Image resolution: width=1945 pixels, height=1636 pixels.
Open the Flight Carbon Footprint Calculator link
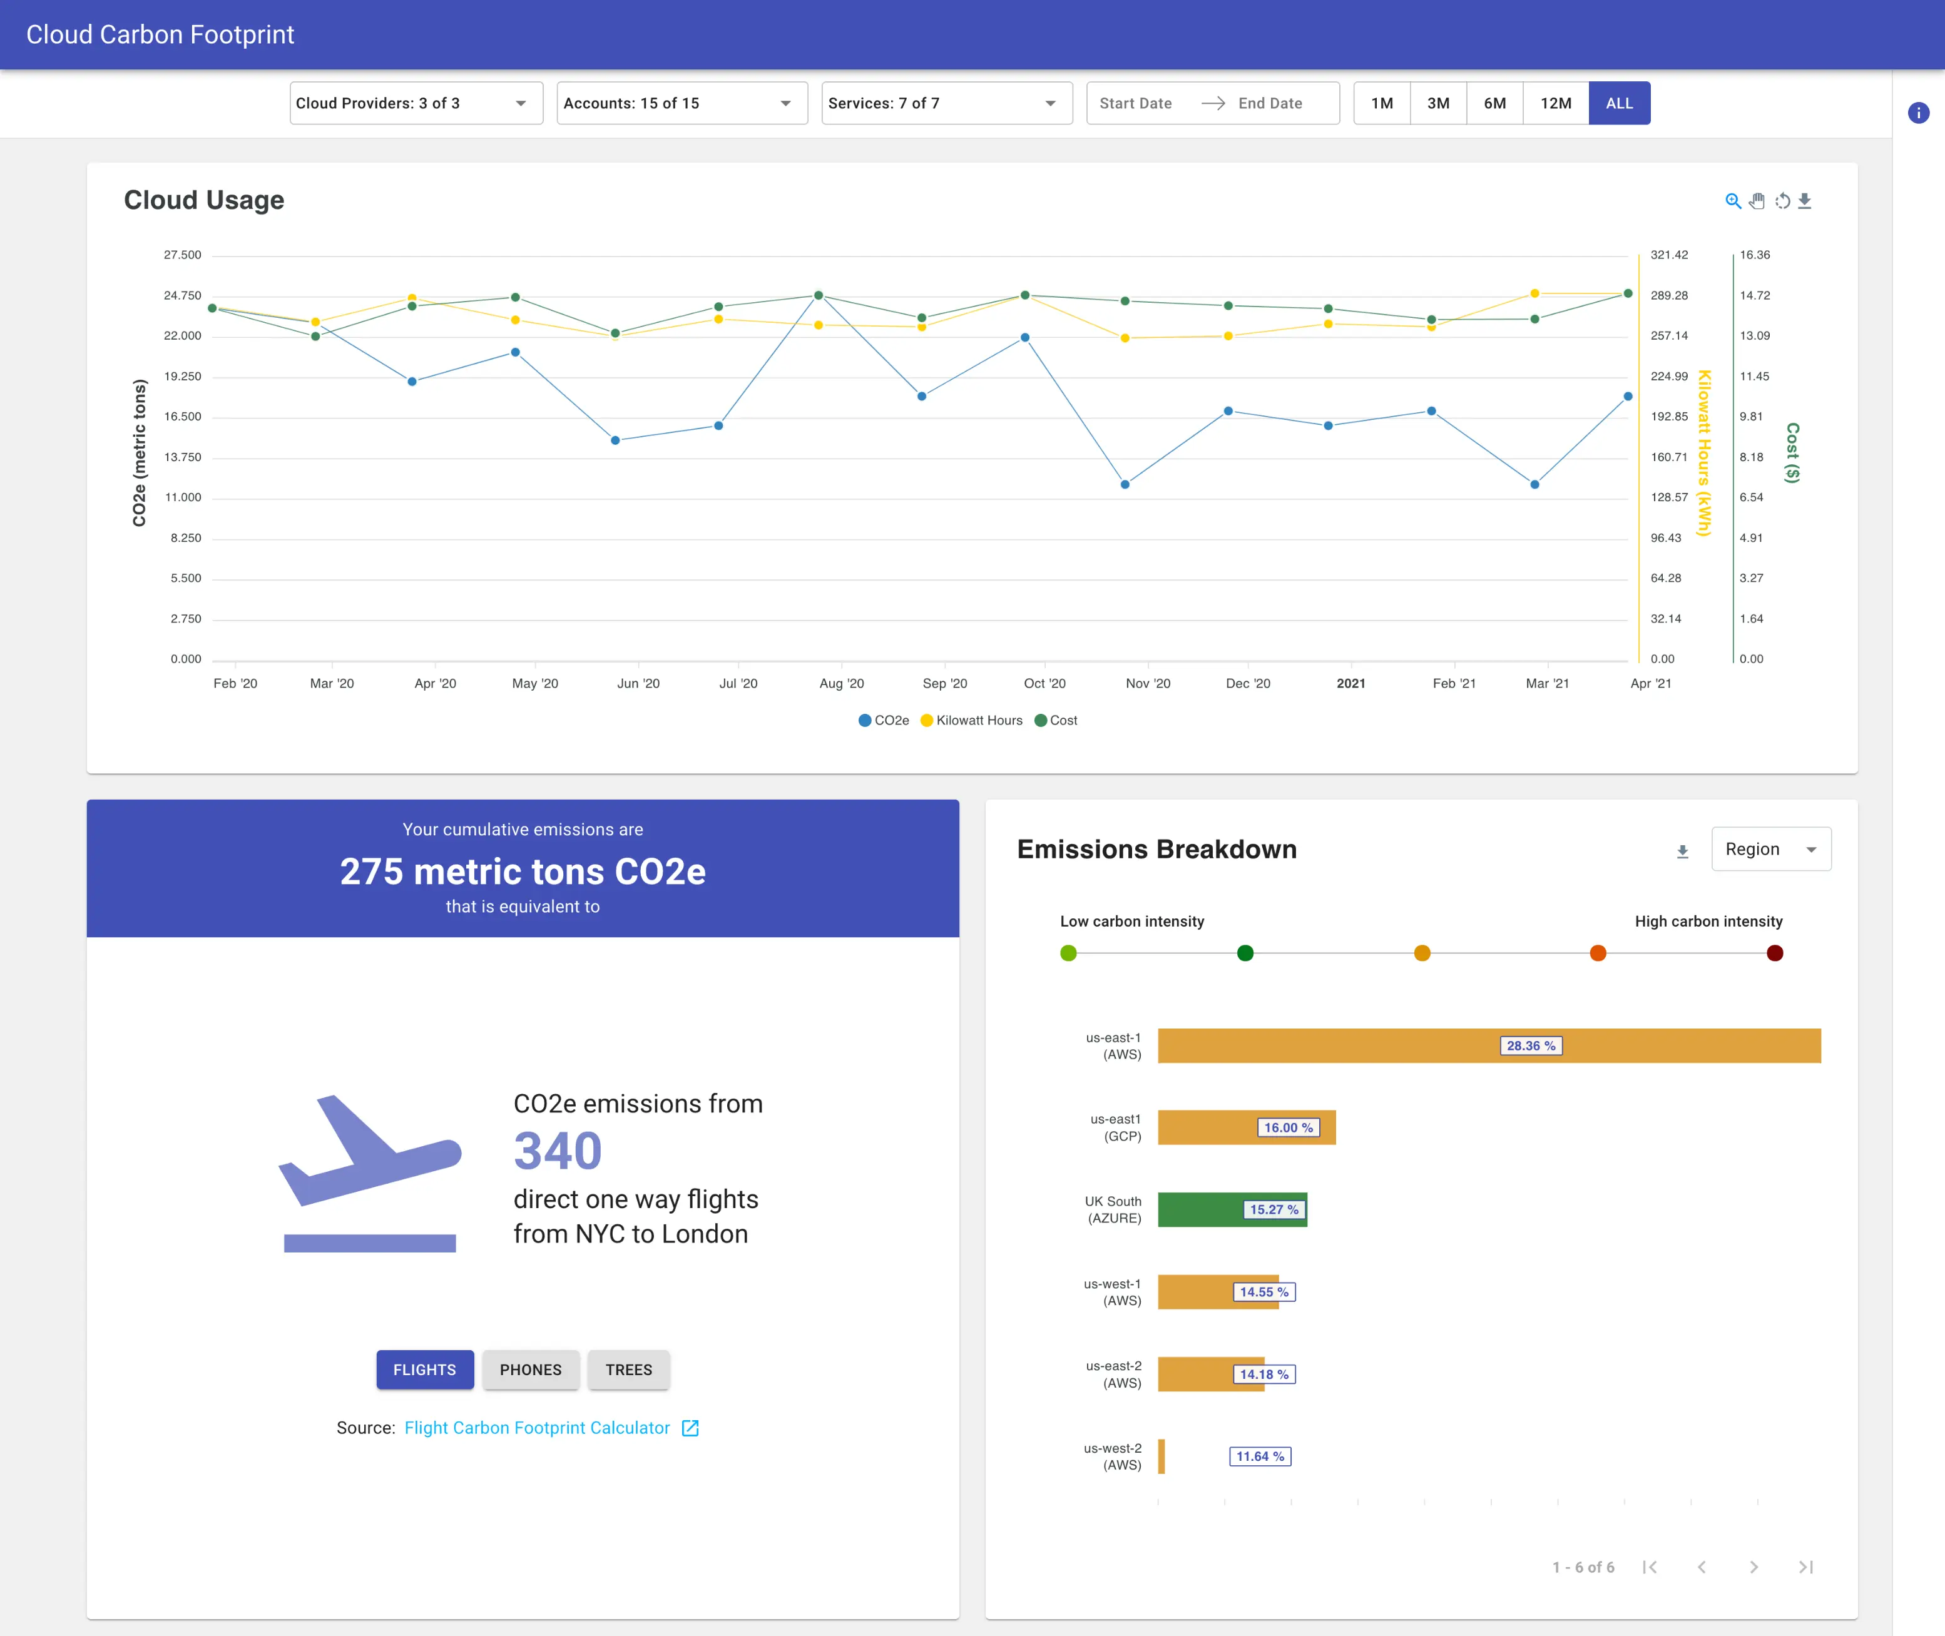(x=537, y=1428)
